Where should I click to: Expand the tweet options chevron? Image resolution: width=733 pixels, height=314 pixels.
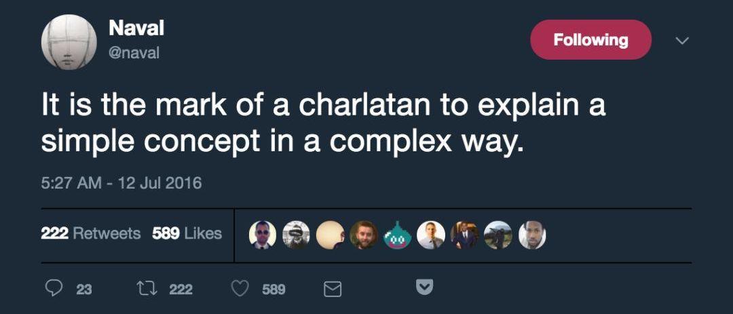(x=682, y=41)
